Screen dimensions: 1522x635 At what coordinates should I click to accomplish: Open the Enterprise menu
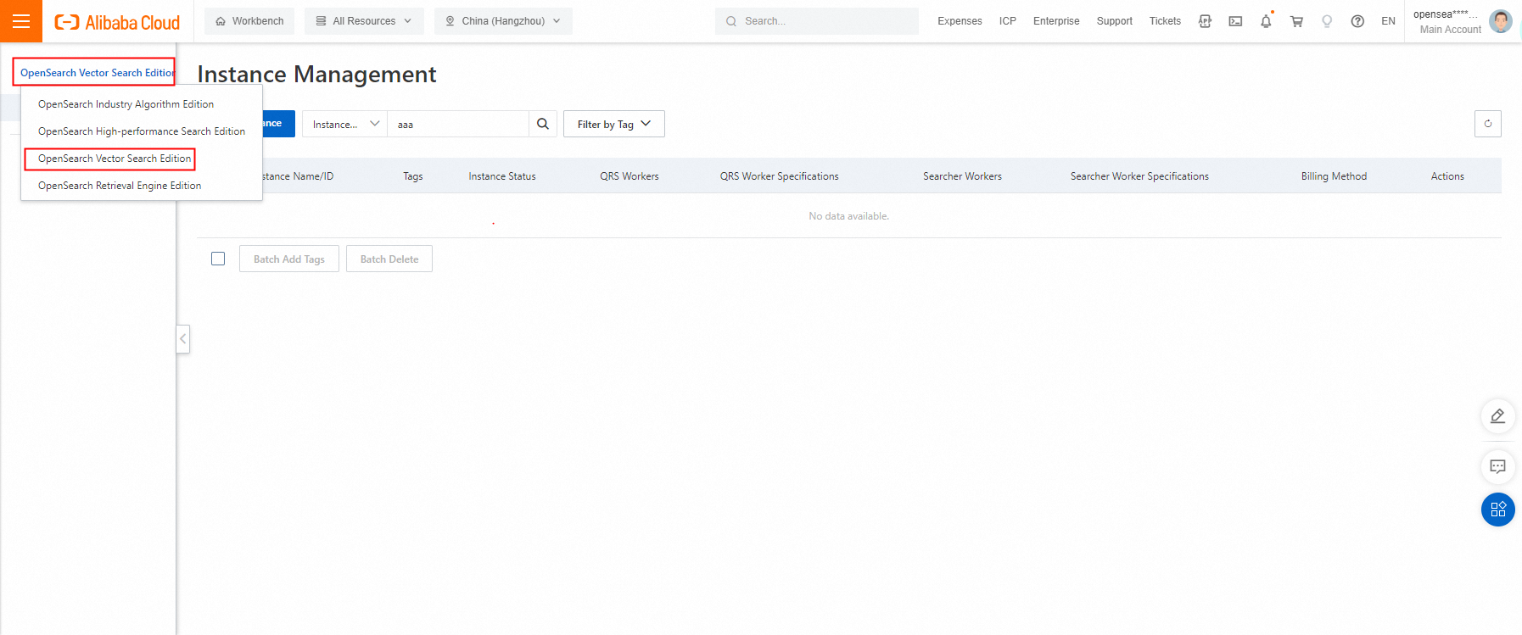coord(1056,21)
